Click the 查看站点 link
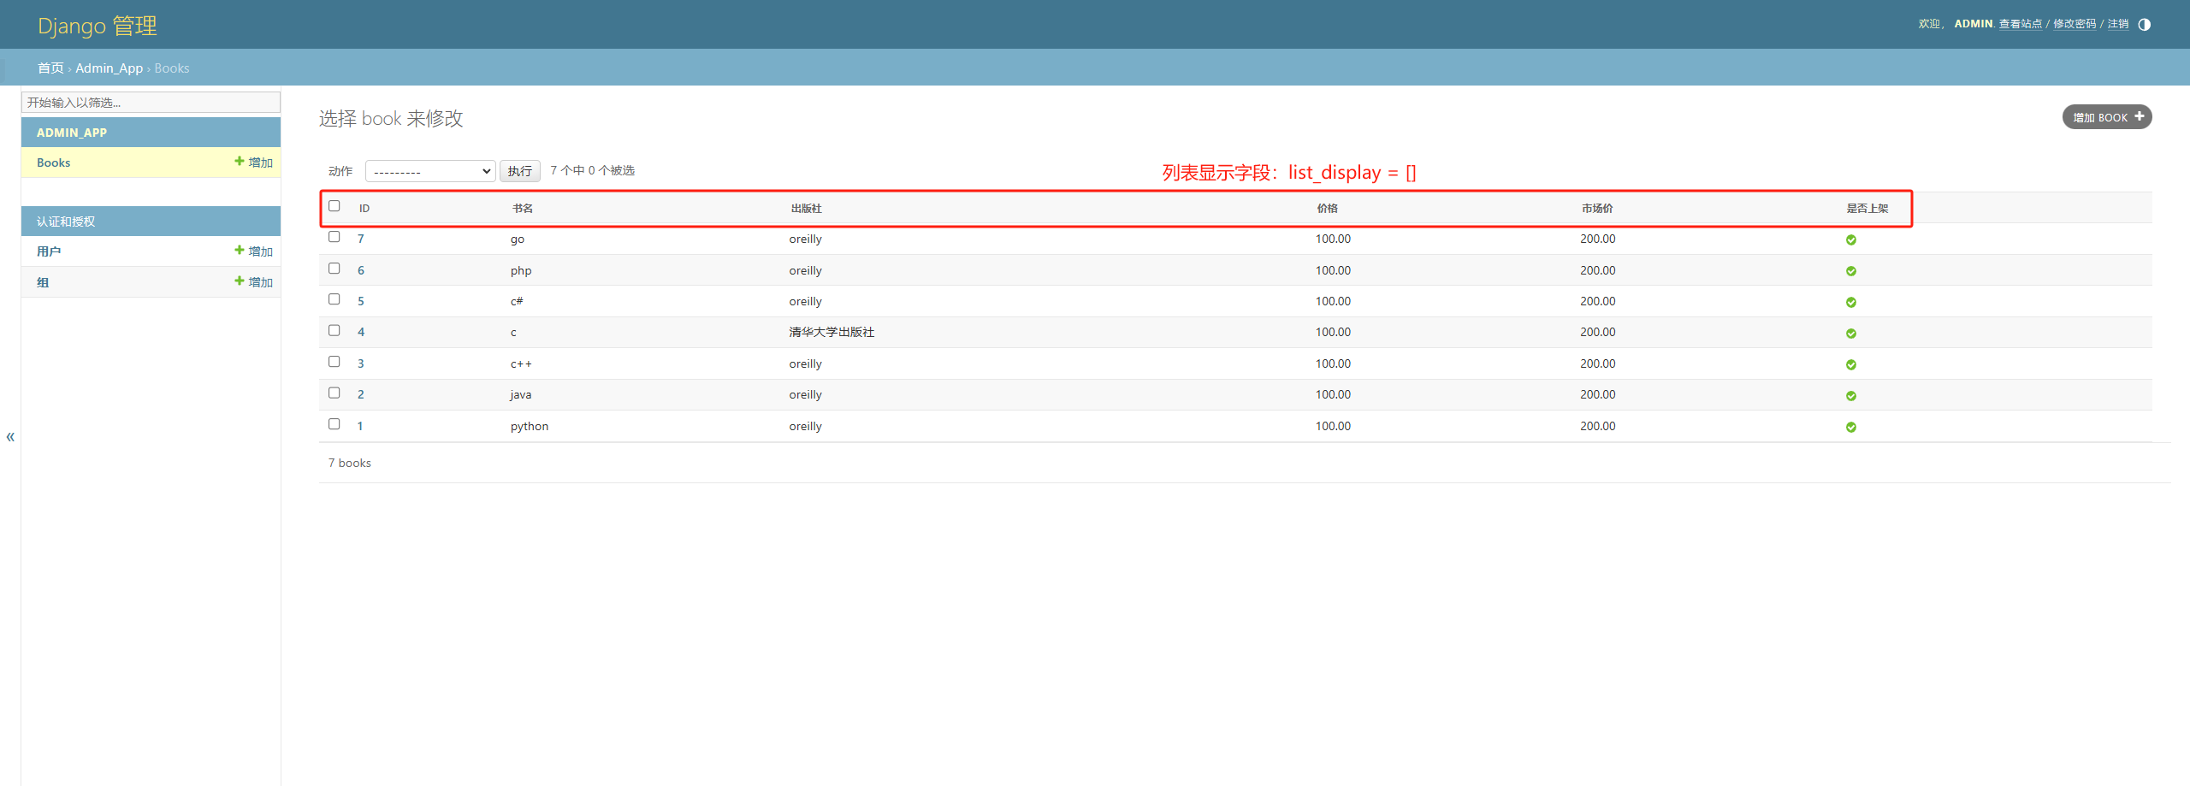Screen dimensions: 2190x786 click(2021, 24)
